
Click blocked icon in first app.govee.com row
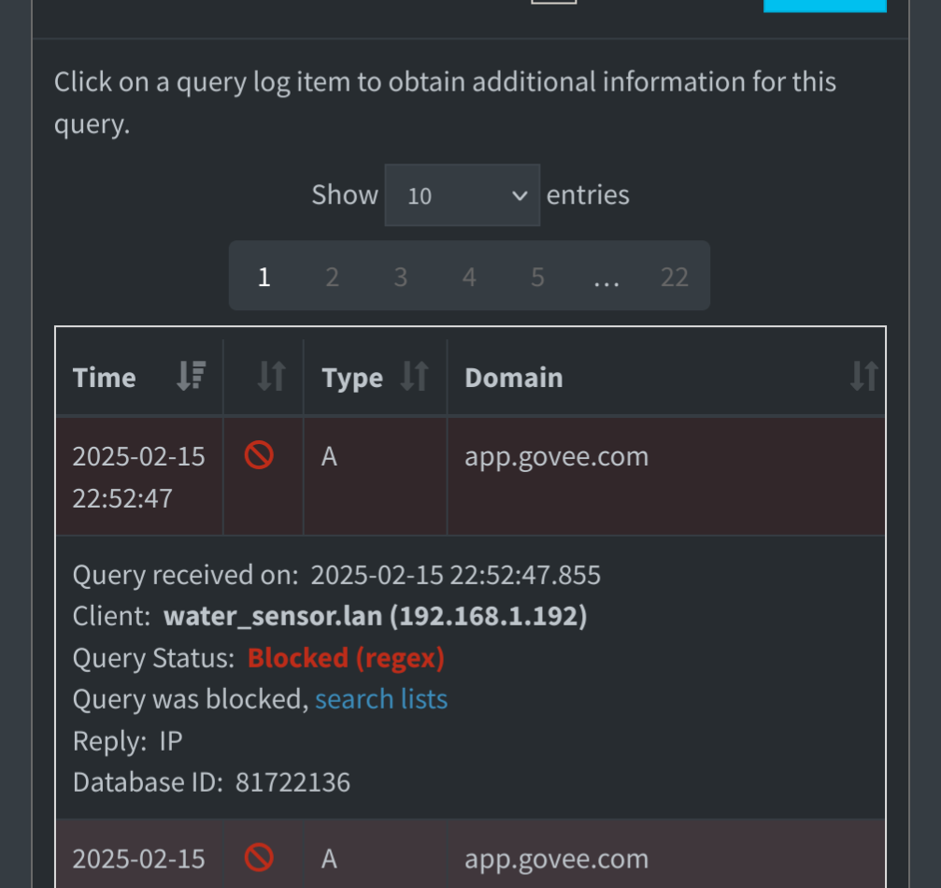coord(259,455)
